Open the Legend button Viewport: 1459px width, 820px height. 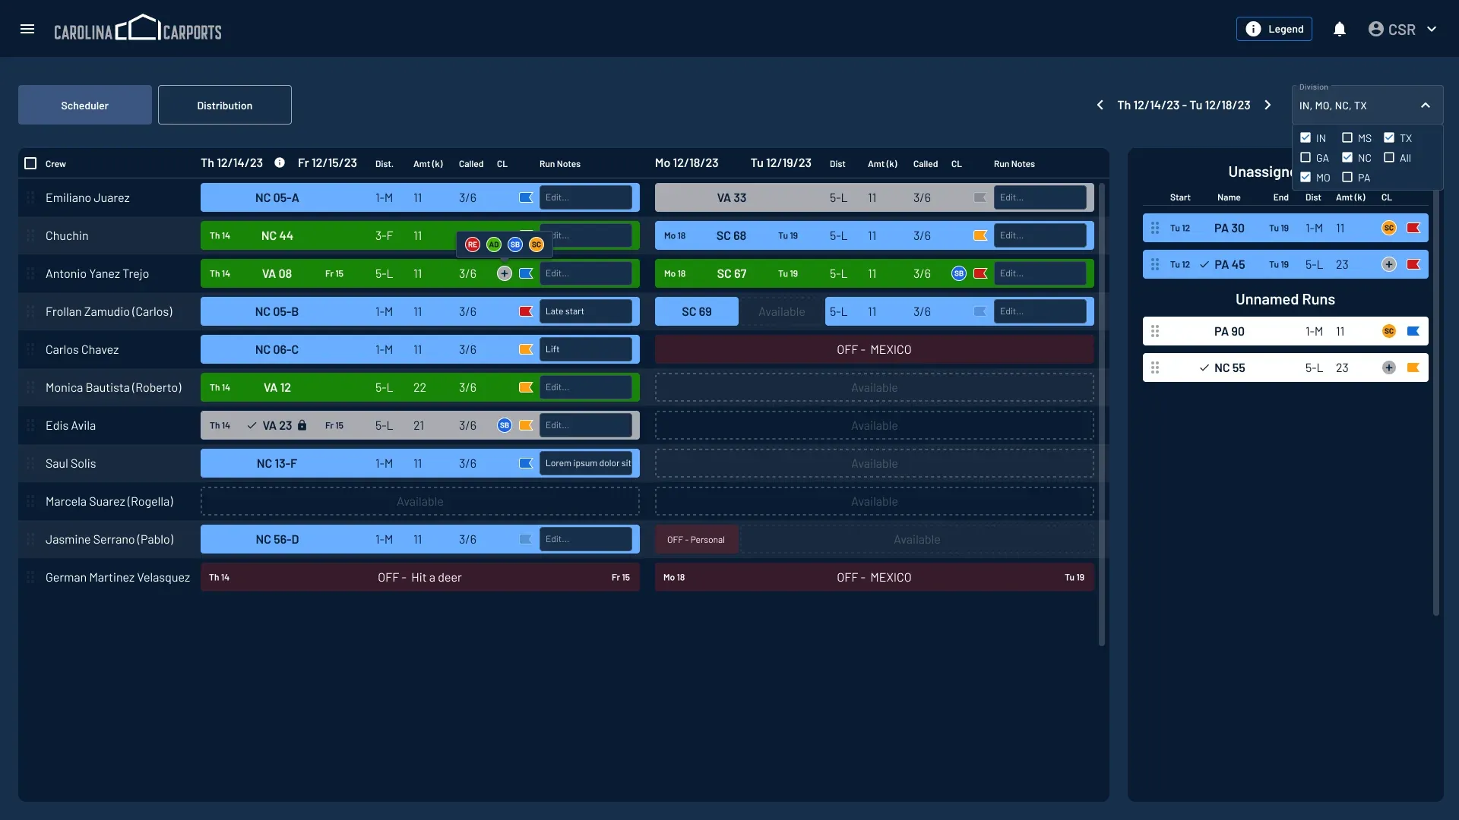coord(1274,29)
